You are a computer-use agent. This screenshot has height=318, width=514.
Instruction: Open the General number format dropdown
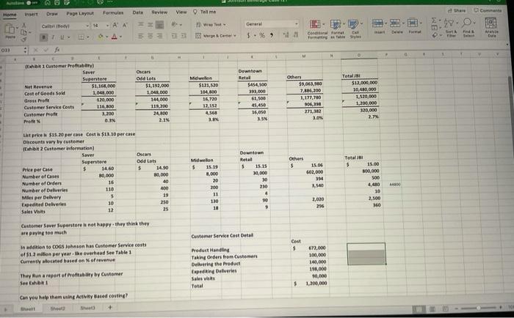point(272,24)
